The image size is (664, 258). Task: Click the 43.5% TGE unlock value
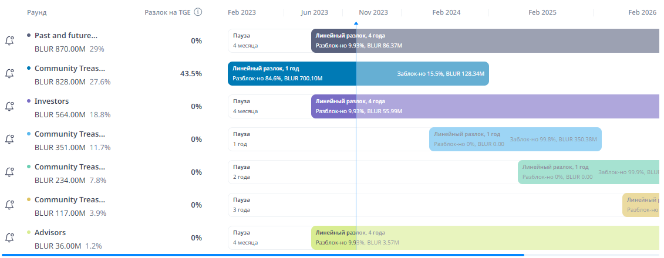(191, 74)
